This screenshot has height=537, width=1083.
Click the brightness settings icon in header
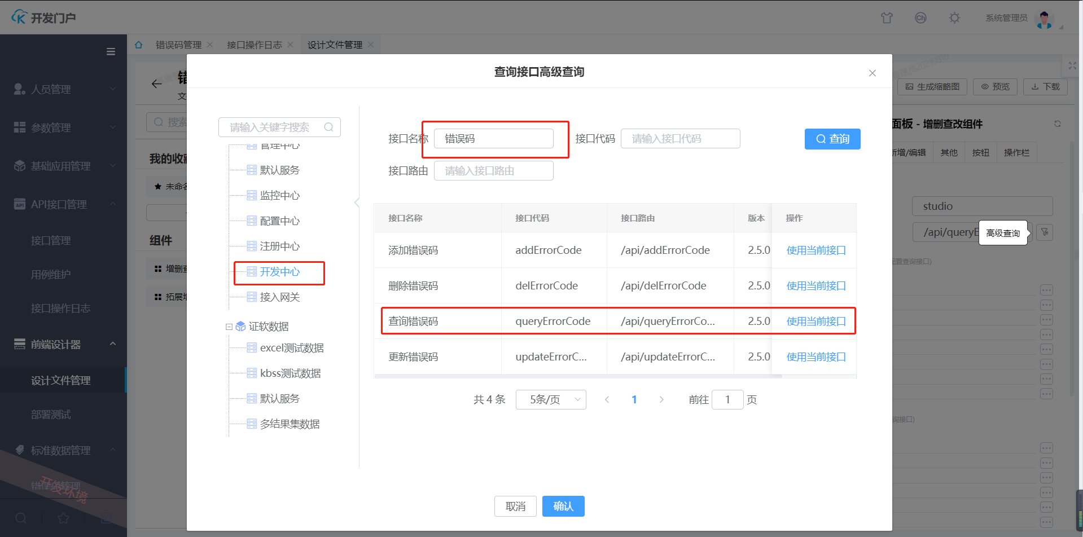[954, 18]
